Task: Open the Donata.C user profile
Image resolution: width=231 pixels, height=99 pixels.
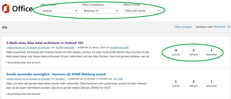Action: point(60,79)
